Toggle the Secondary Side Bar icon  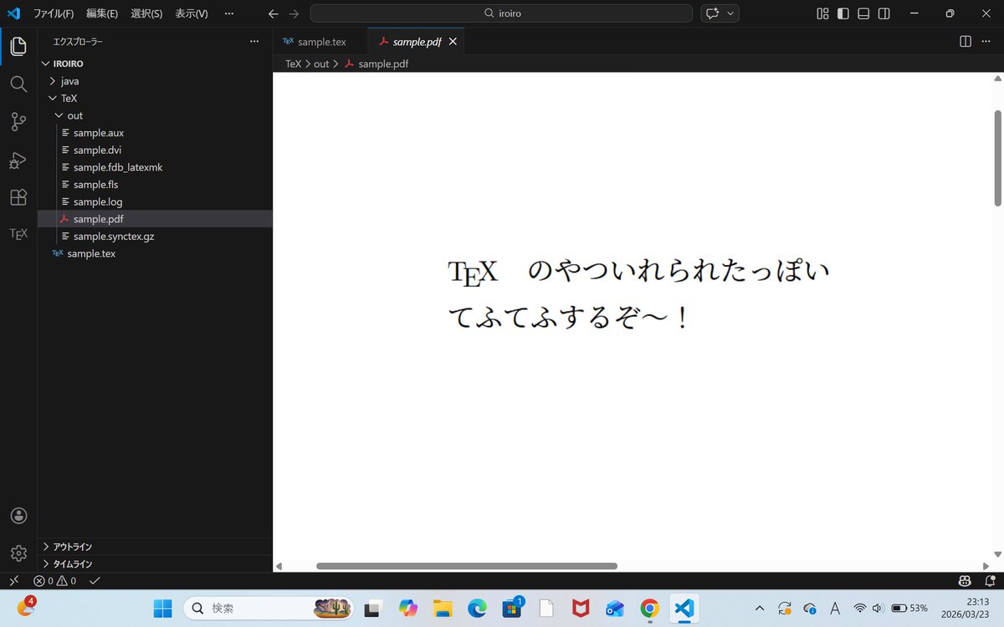[884, 13]
